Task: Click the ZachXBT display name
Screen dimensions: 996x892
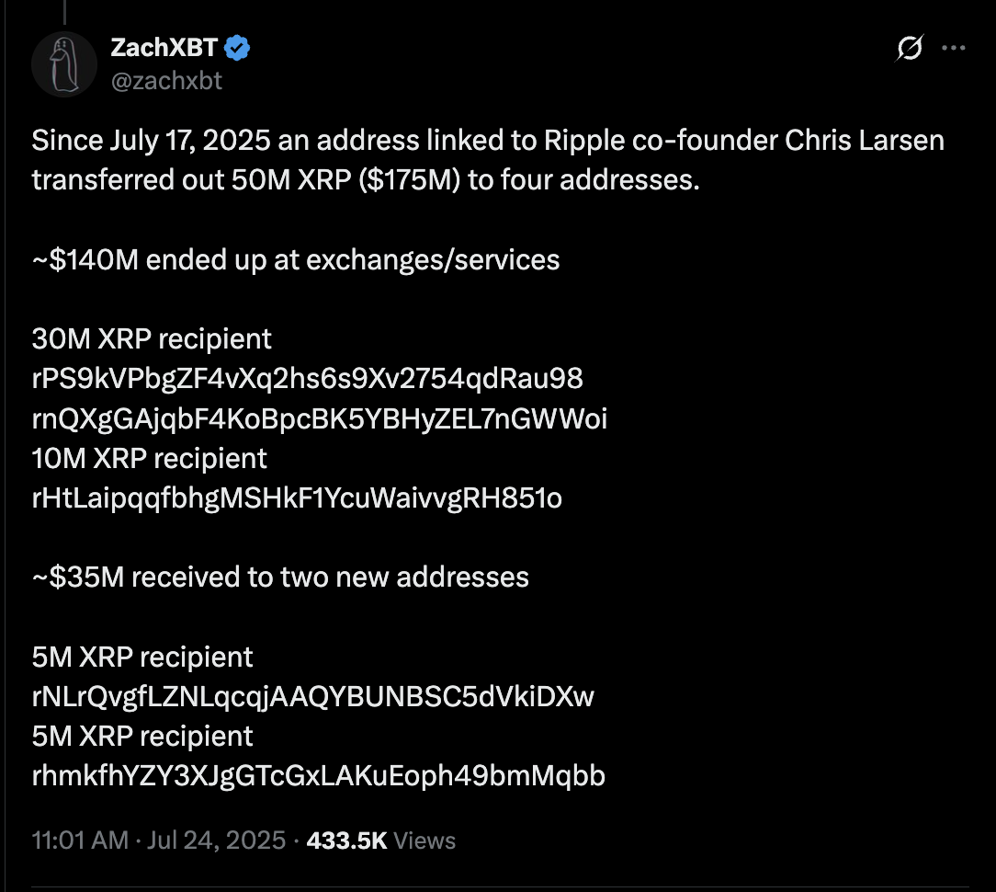Action: tap(165, 49)
